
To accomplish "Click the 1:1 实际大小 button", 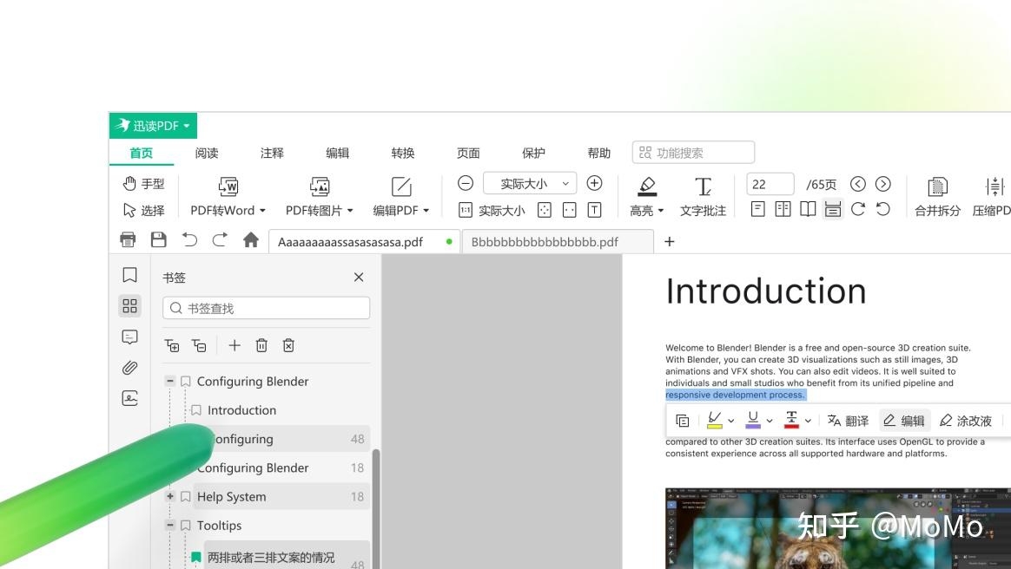I will [x=492, y=211].
